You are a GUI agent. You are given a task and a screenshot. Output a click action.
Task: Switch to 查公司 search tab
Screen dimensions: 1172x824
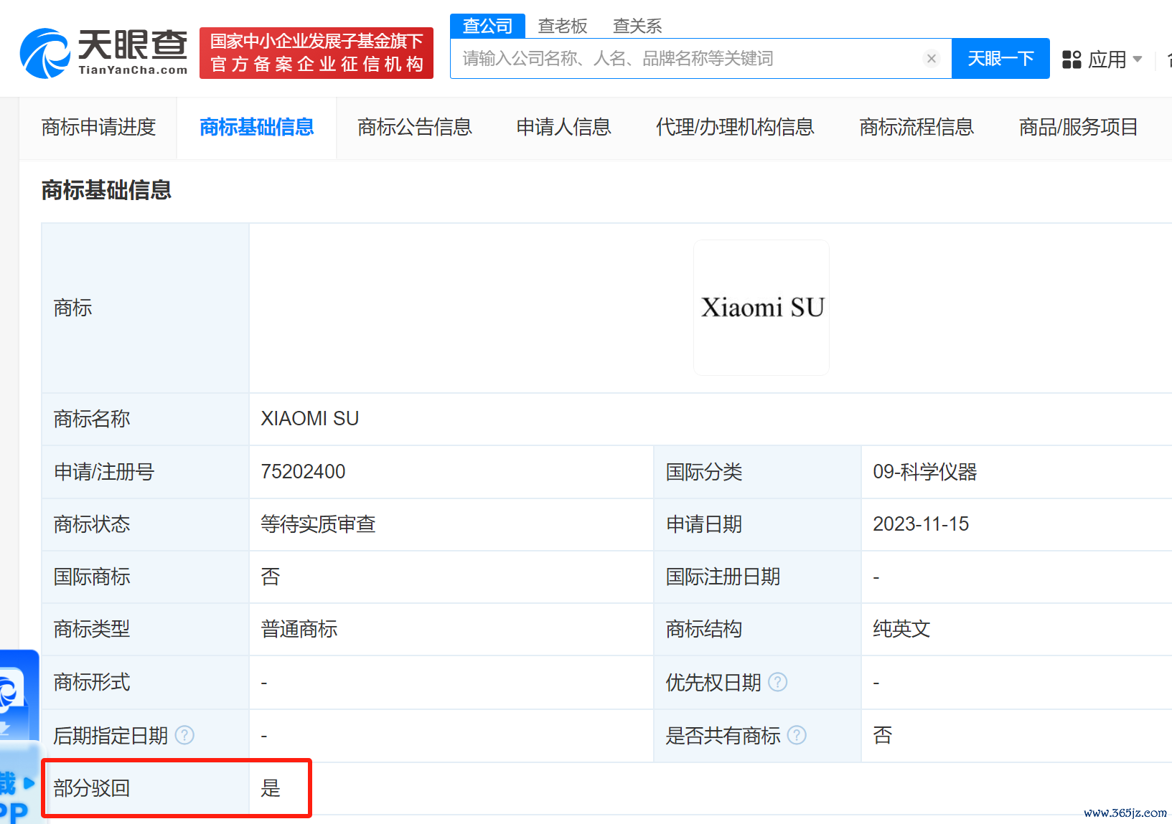[x=487, y=26]
